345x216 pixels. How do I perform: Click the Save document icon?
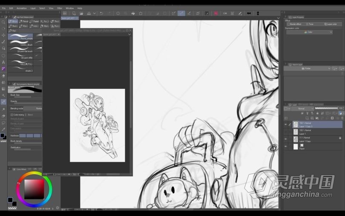[x=89, y=13]
